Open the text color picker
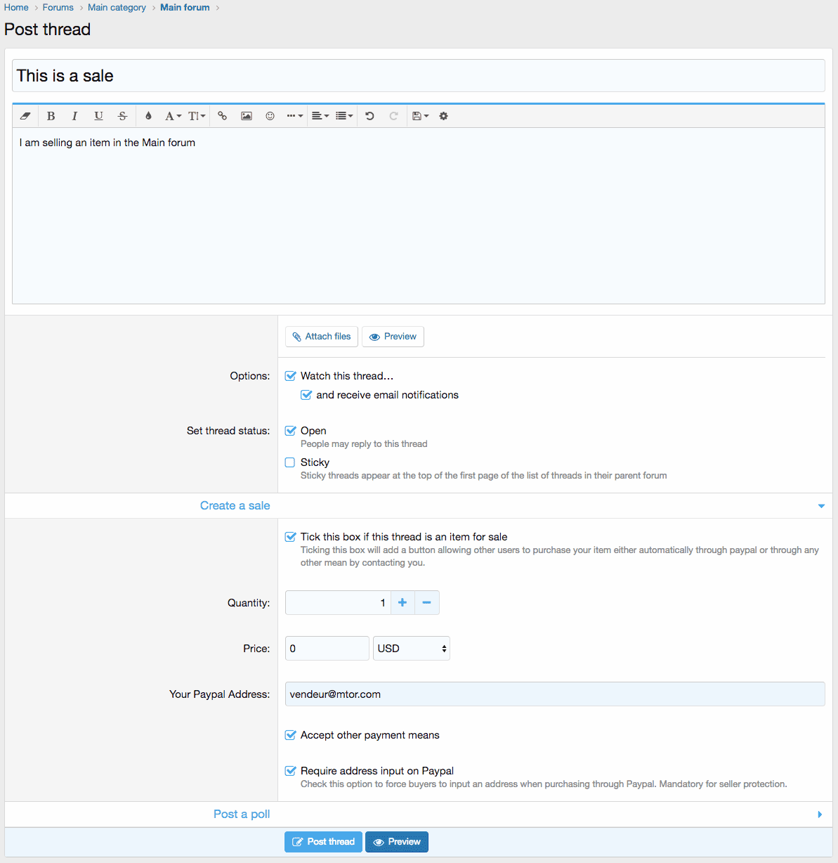The width and height of the screenshot is (838, 863). [148, 116]
